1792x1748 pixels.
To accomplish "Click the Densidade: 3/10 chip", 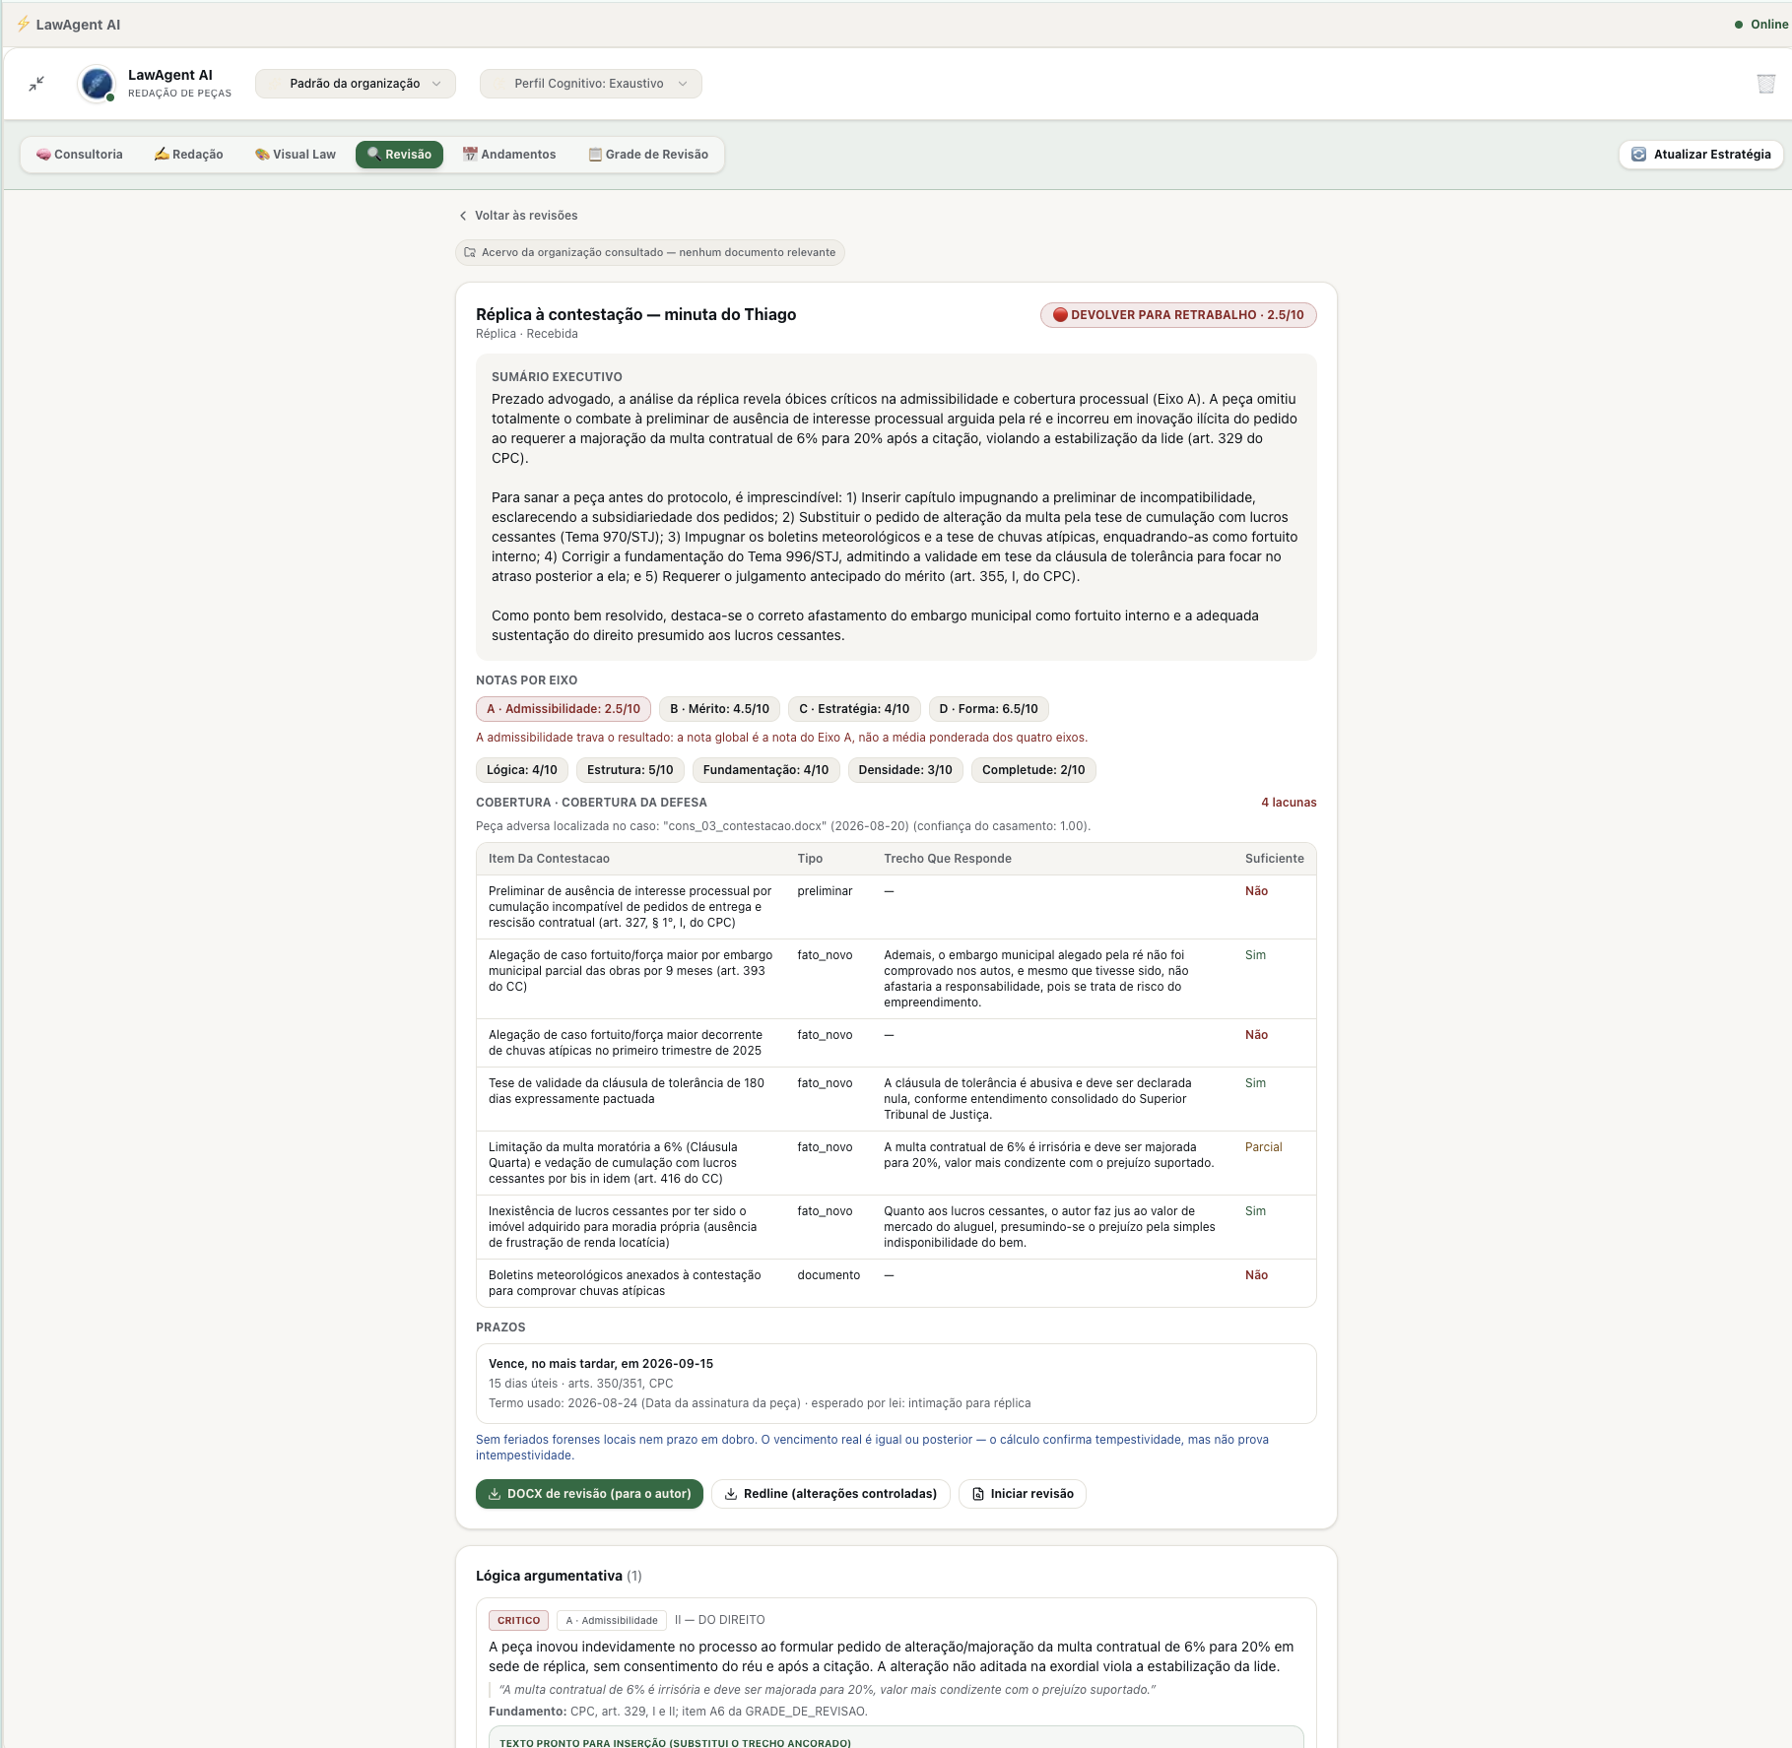I will tap(905, 770).
